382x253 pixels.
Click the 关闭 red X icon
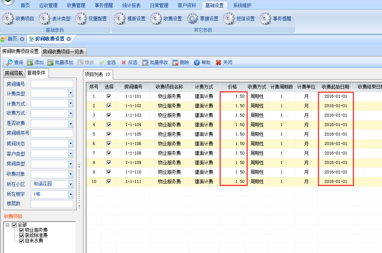pos(219,62)
